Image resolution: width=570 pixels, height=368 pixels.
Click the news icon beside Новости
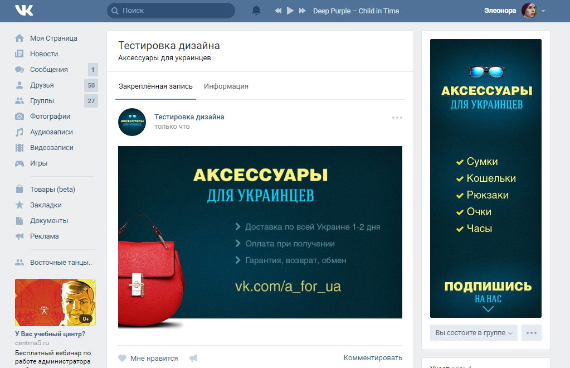[x=20, y=54]
